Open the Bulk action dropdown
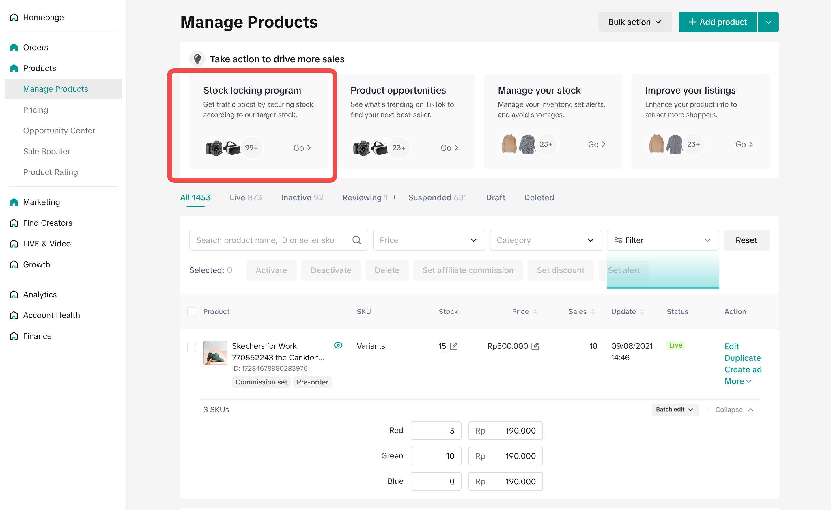This screenshot has width=831, height=510. [x=635, y=22]
